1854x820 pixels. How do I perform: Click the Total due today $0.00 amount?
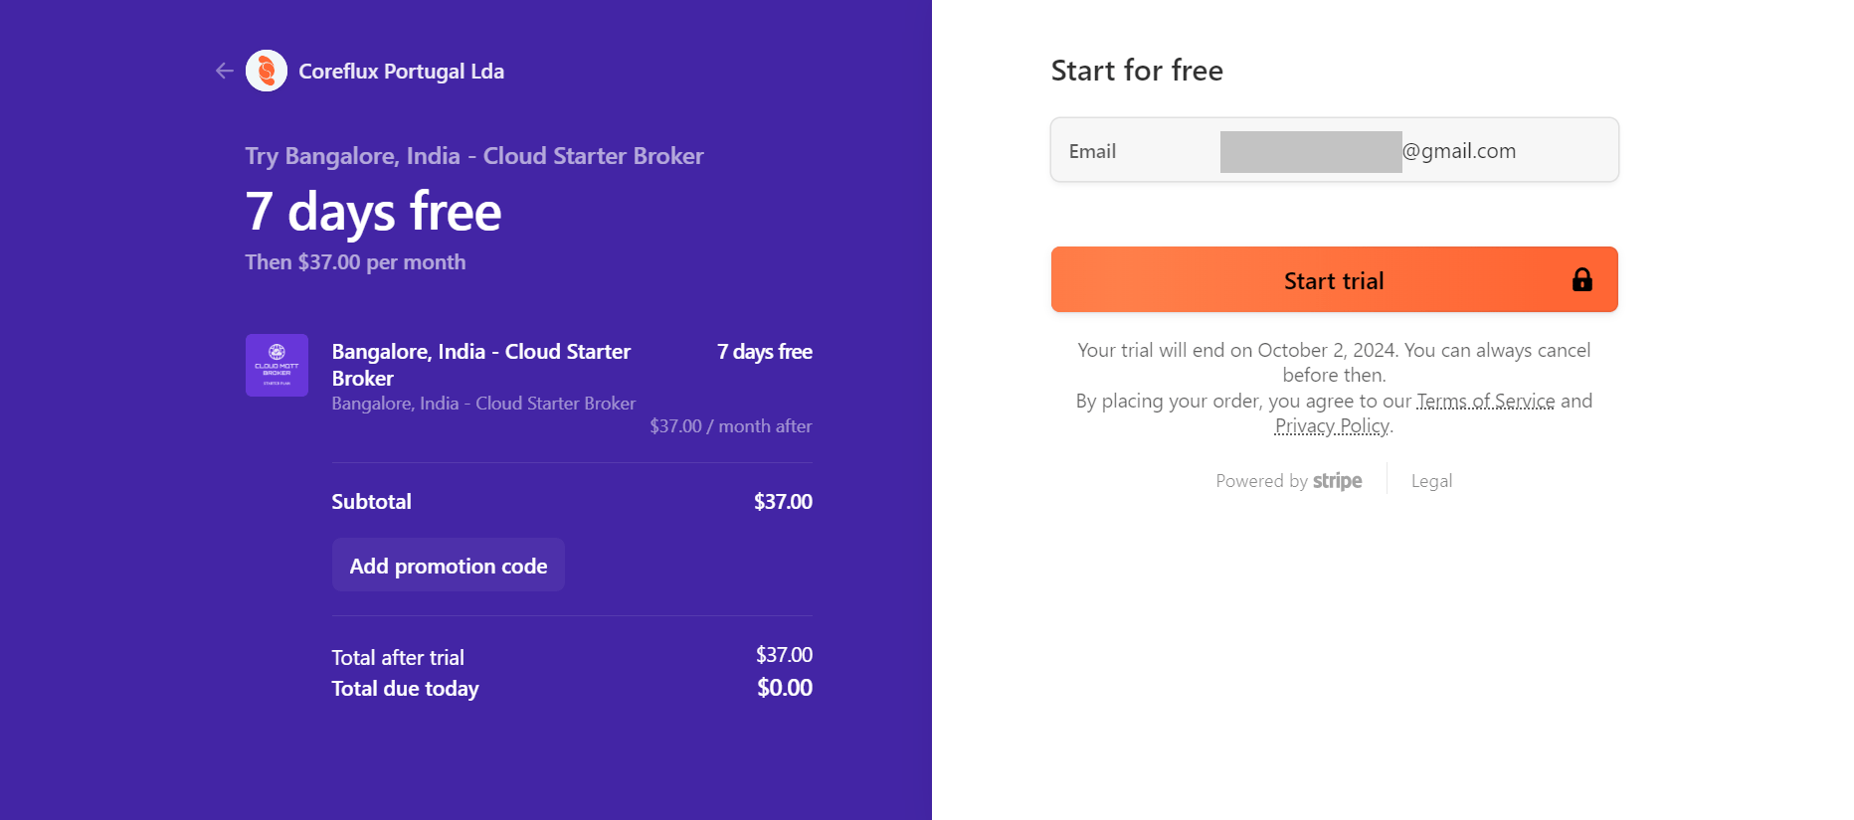click(785, 688)
